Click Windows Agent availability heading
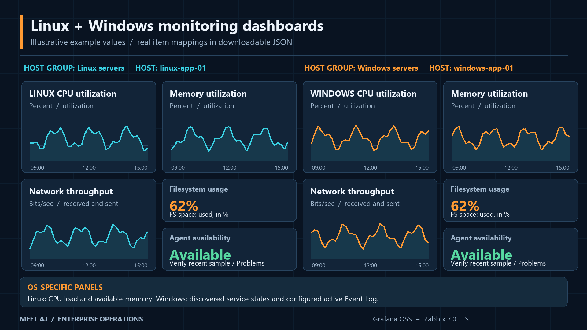587x330 pixels. coord(481,238)
